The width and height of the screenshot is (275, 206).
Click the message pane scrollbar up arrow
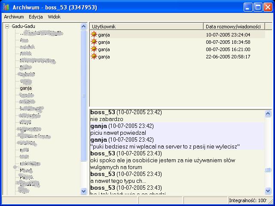coord(268,114)
